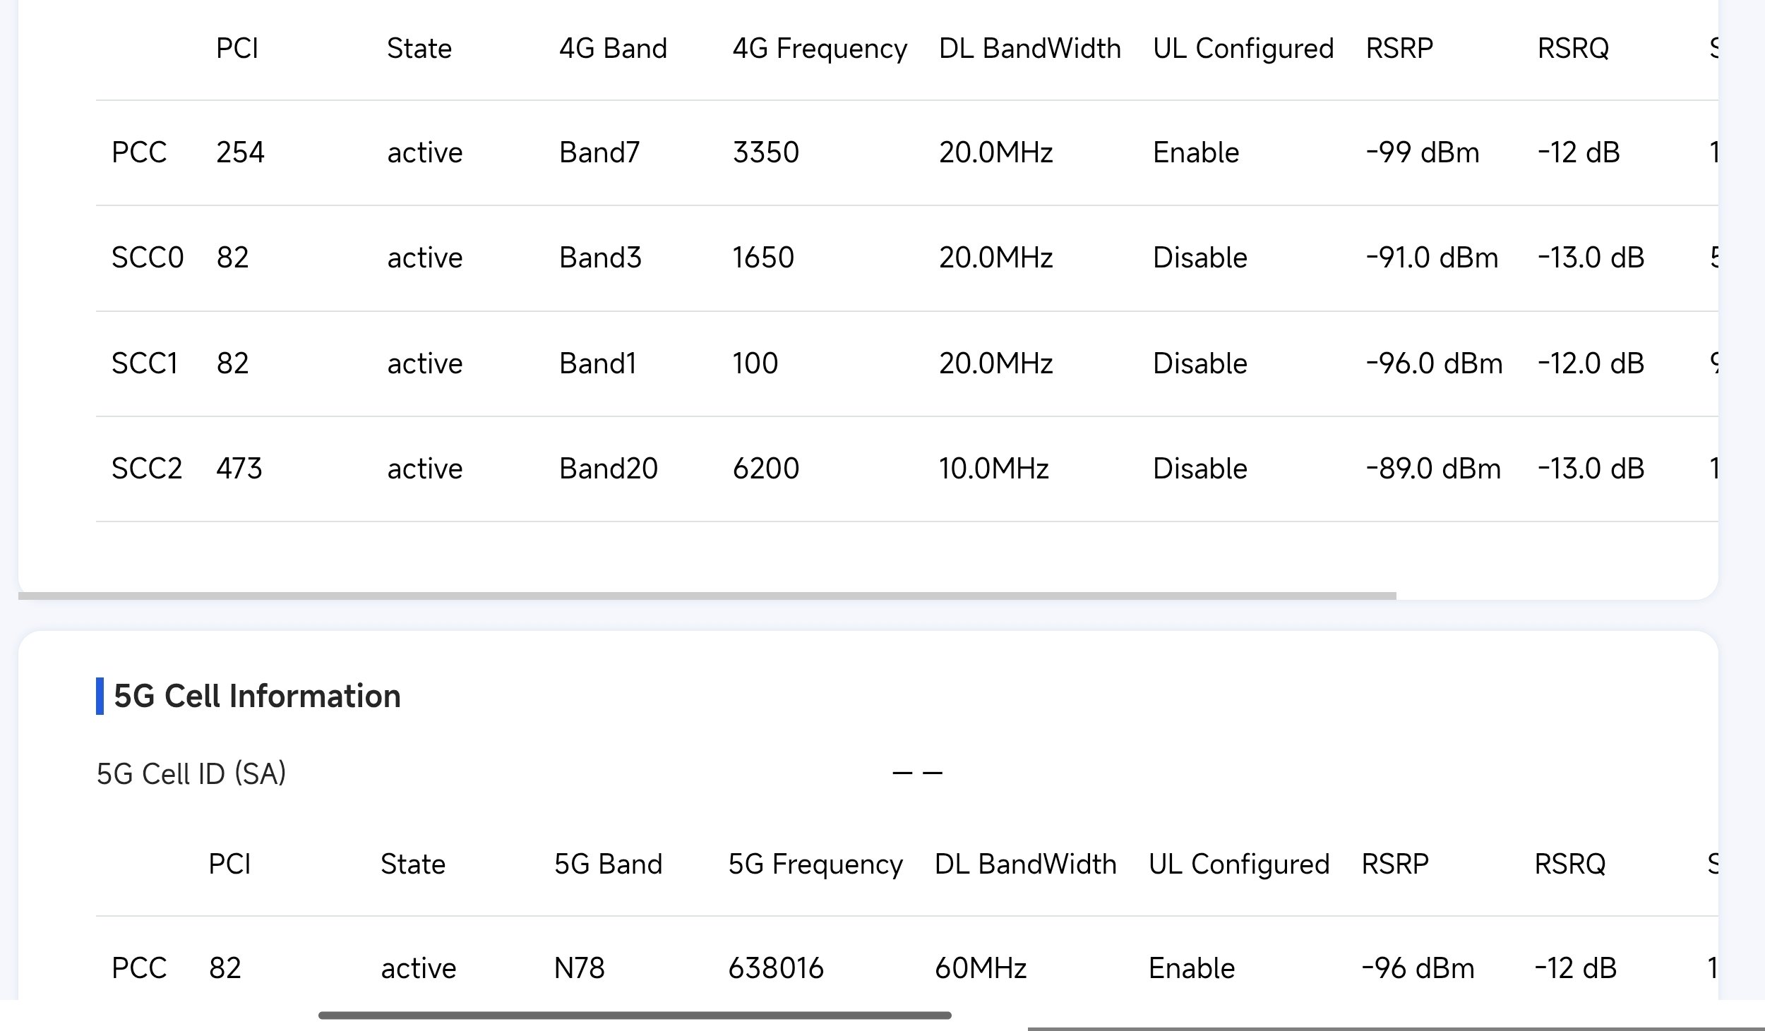Viewport: 1765px width, 1031px height.
Task: Click the 4G table horizontal scrollbar
Action: pyautogui.click(x=706, y=596)
